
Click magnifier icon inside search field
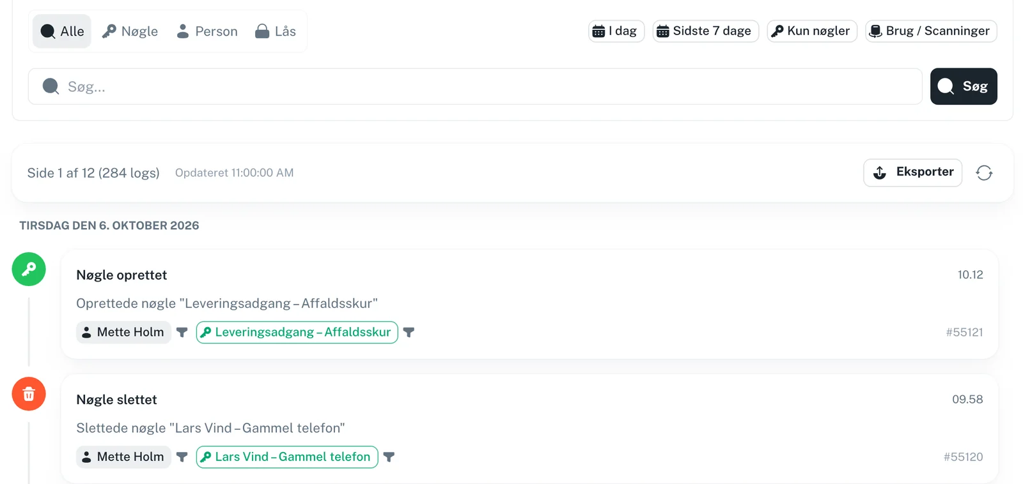click(x=51, y=86)
